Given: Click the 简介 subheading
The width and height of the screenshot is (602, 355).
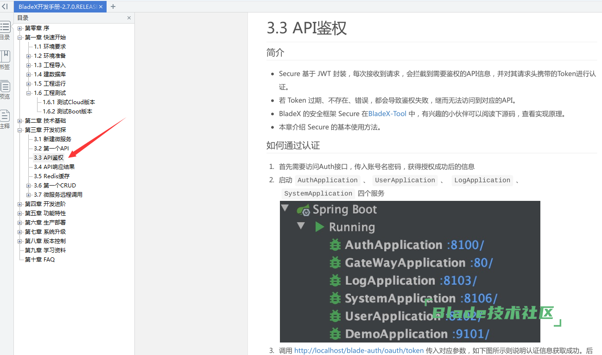Looking at the screenshot, I should (275, 52).
